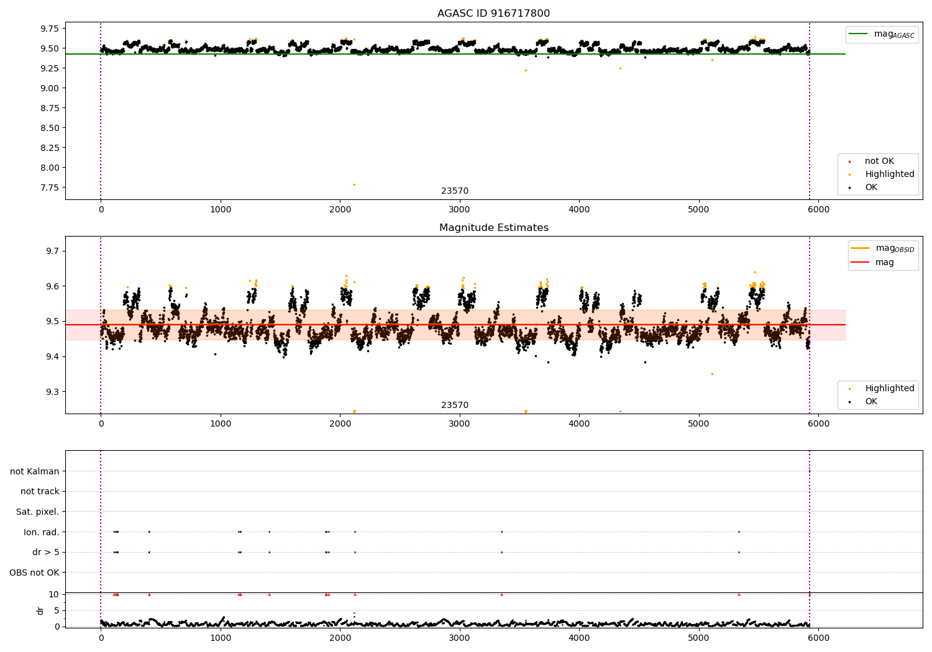
Task: Click the plot title AGASC ID 916717800
Action: pyautogui.click(x=493, y=14)
